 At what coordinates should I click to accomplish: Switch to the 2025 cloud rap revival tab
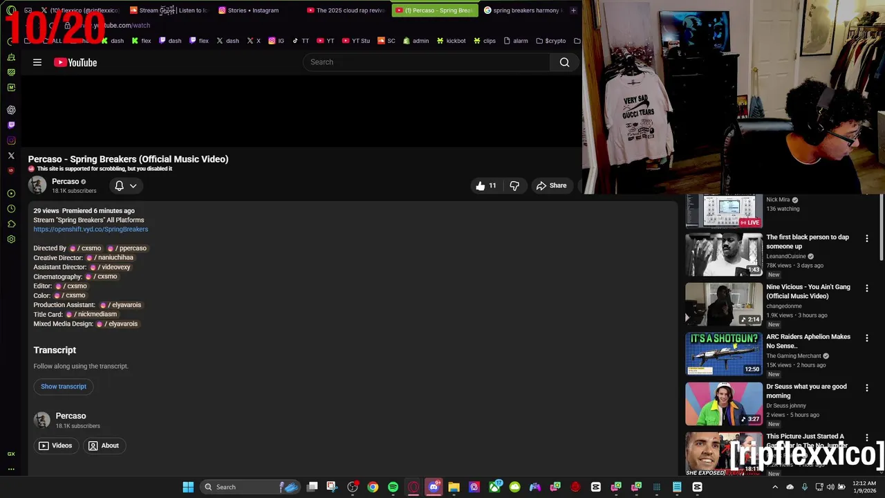346,10
